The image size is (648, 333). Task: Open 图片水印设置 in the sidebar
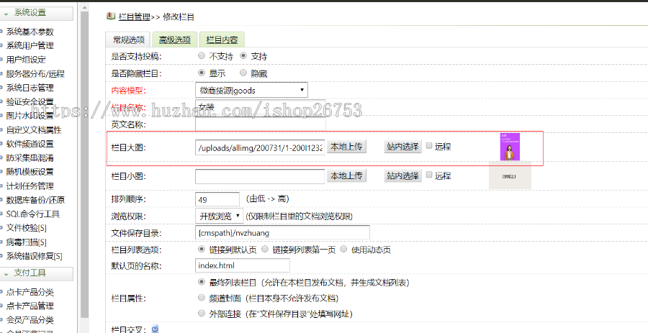coord(30,116)
